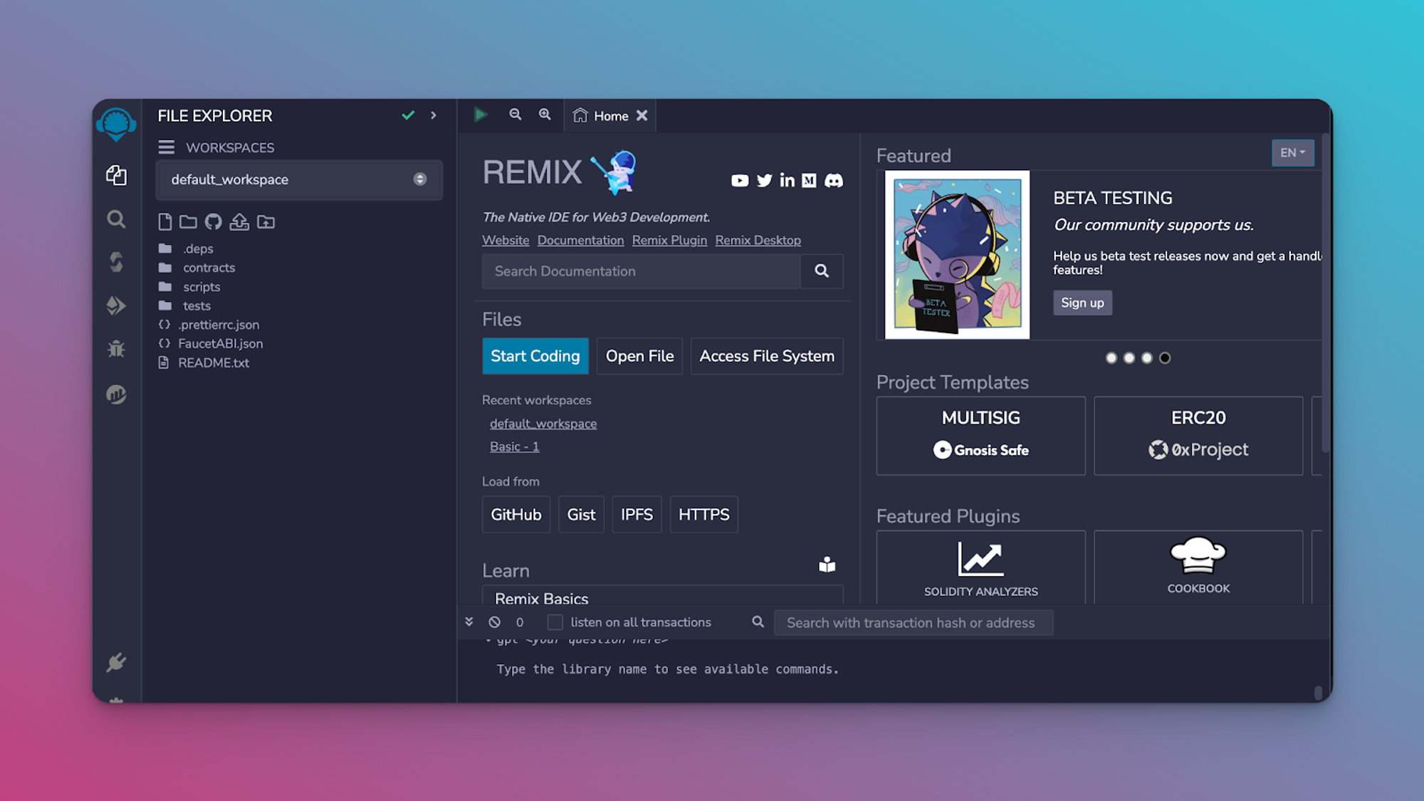The width and height of the screenshot is (1424, 801).
Task: Click the green checkmark in File Explorer header
Action: (408, 115)
